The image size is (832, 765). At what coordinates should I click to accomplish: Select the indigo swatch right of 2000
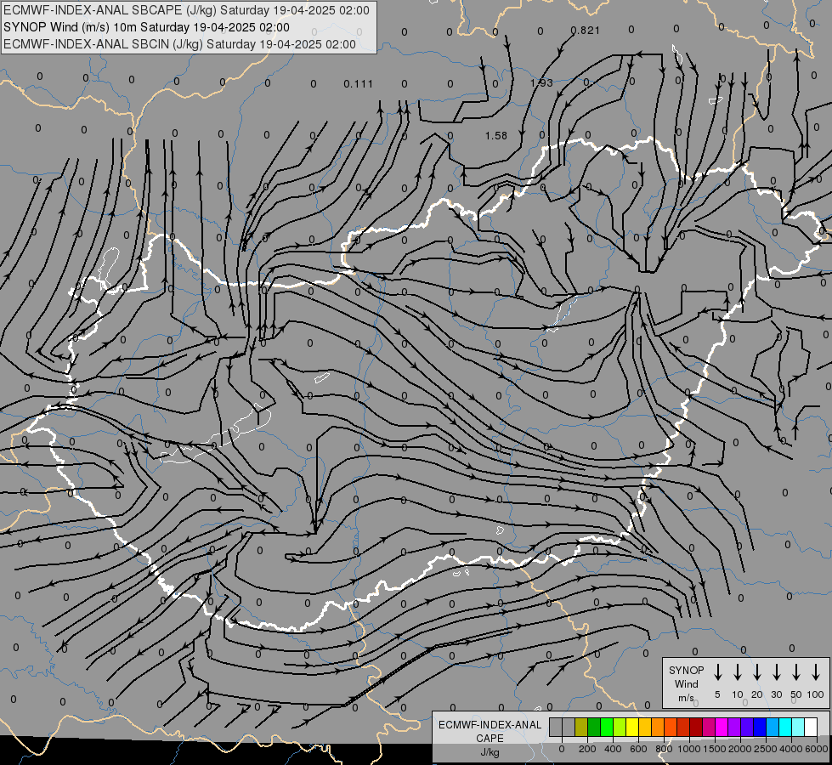coord(746,727)
